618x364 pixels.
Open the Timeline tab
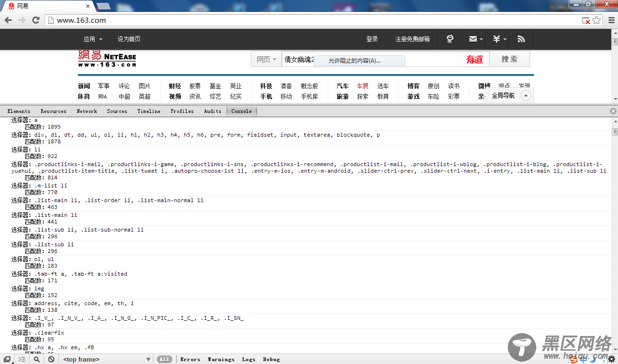pyautogui.click(x=149, y=111)
